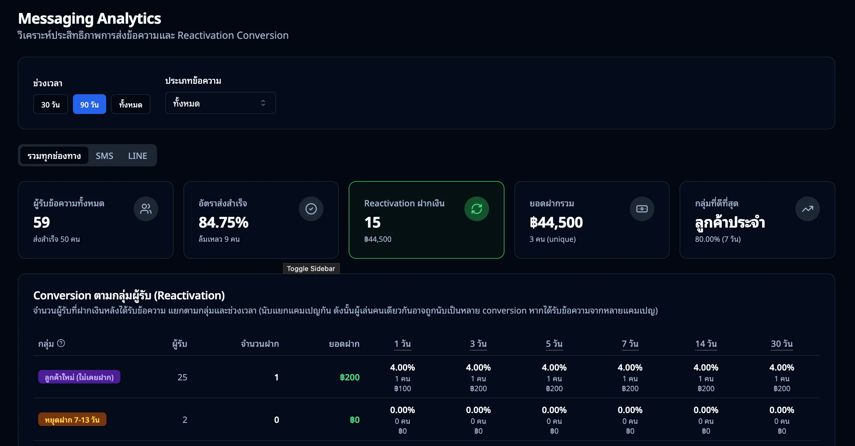Screen dimensions: 855x446
Task: Click the 14 วัน column header
Action: click(706, 344)
